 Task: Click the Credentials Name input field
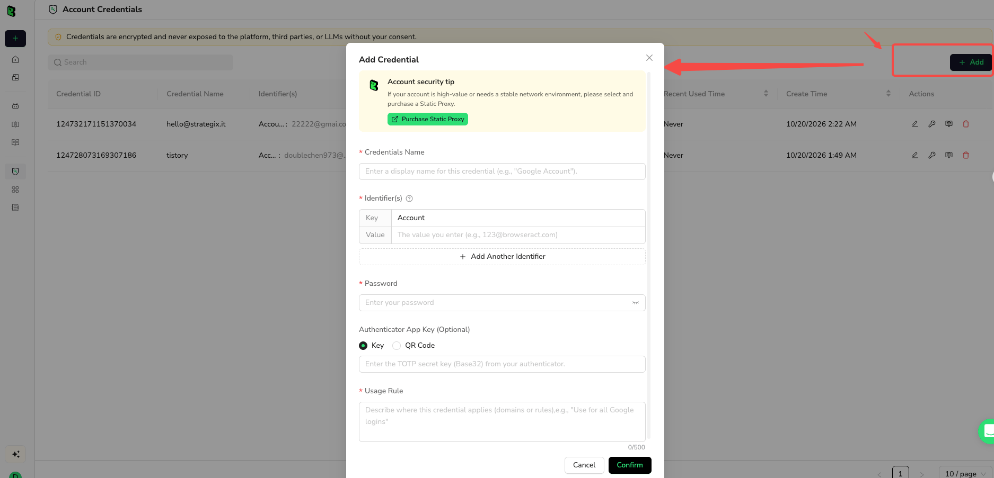pos(502,172)
